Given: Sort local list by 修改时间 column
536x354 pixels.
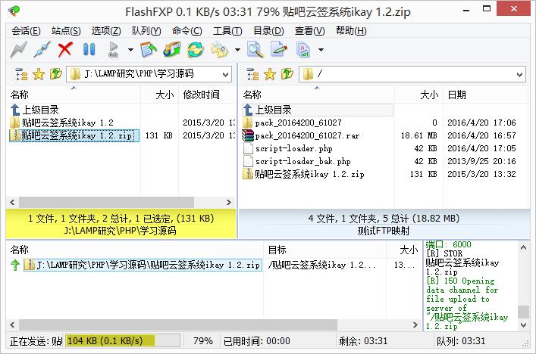Looking at the screenshot, I should click(x=208, y=95).
